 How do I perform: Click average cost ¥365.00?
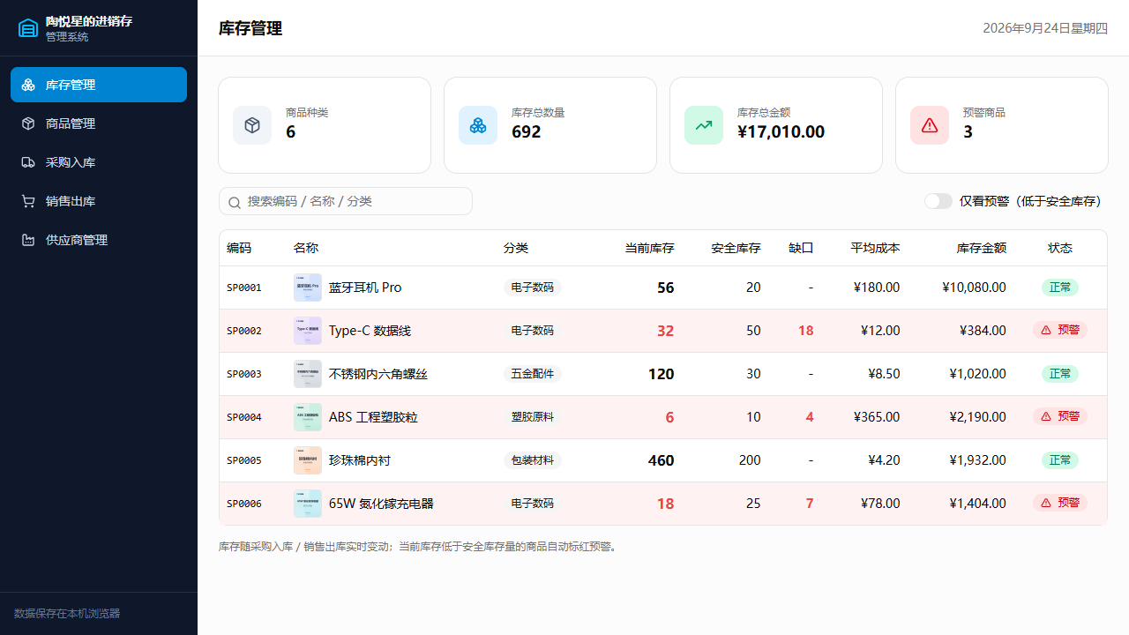(877, 417)
